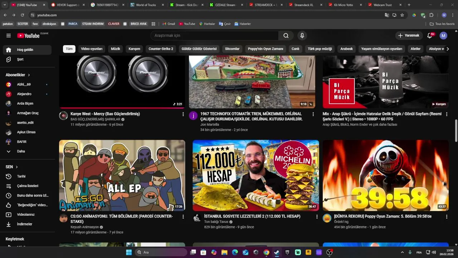Open the taskbar volume control

(x=434, y=252)
